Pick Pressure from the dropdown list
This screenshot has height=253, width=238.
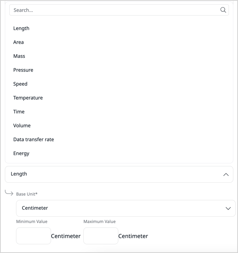click(23, 70)
